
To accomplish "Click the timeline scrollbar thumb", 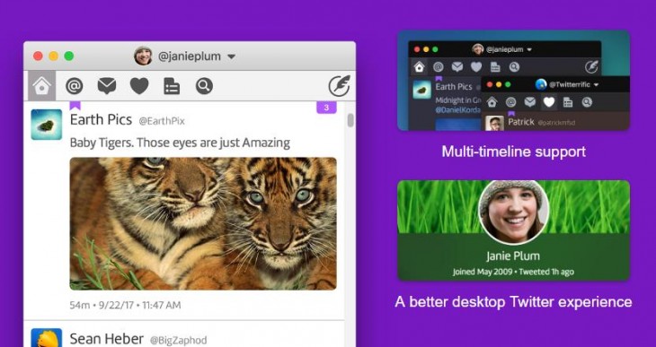I will (x=350, y=120).
